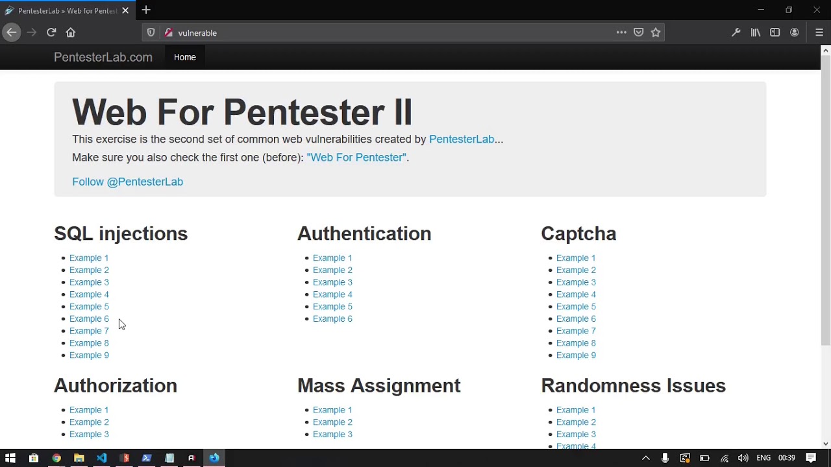Open a new browser tab
Screen dimensions: 831x467
(146, 10)
